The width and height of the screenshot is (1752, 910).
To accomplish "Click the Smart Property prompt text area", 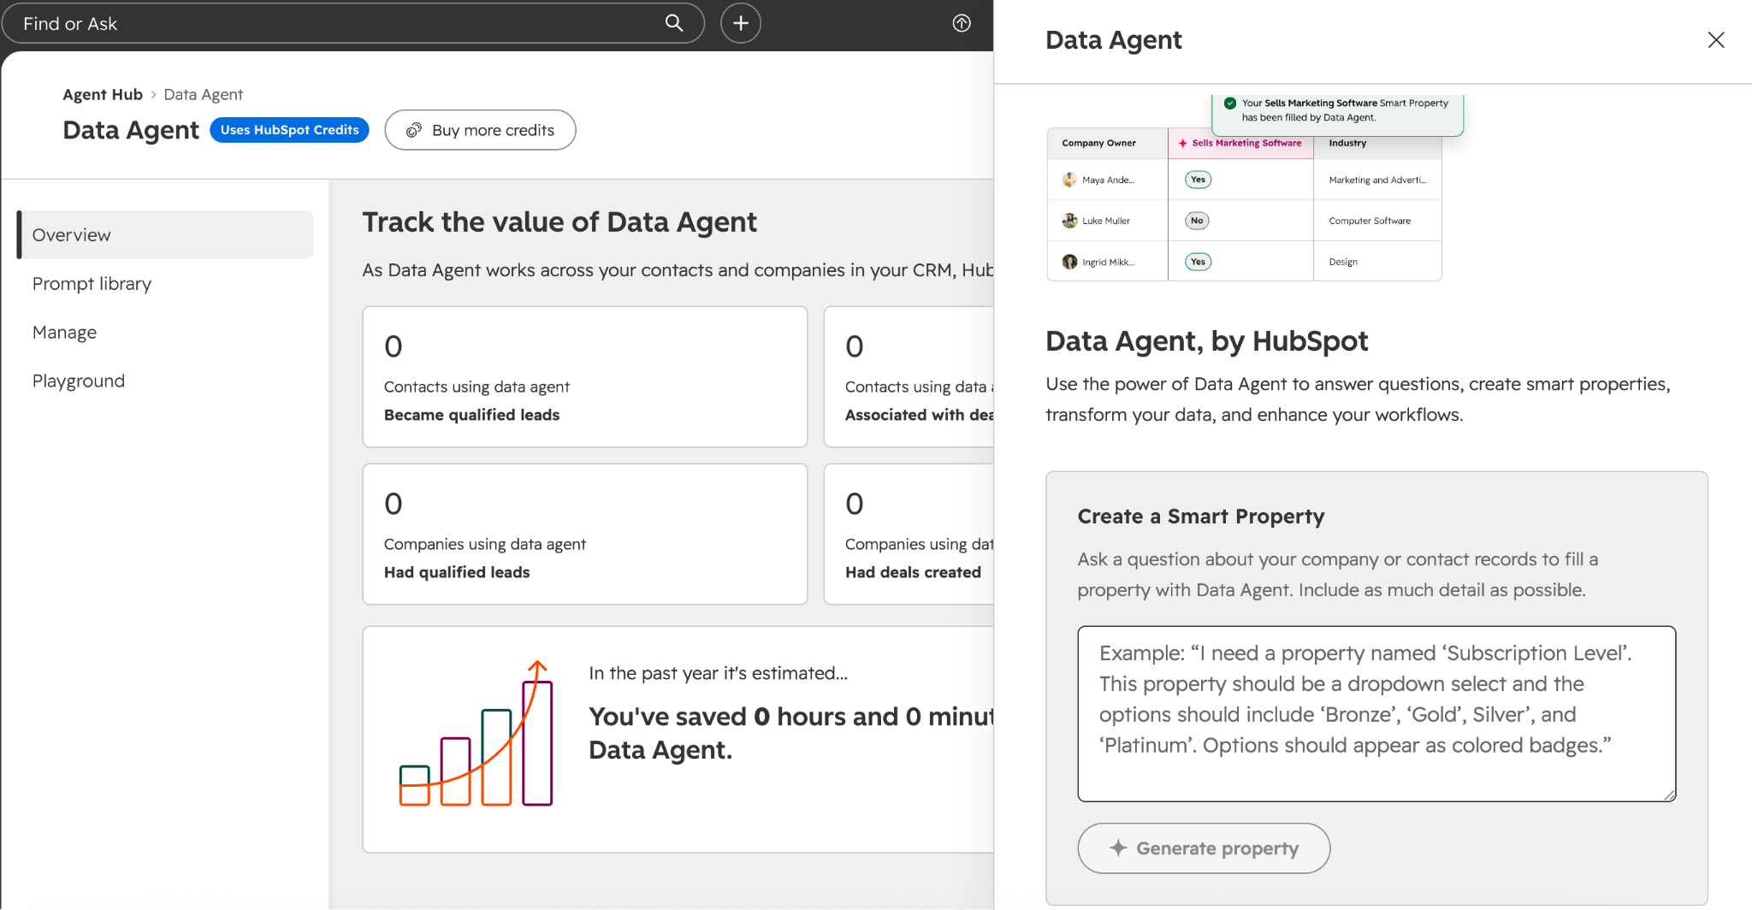I will pos(1376,713).
